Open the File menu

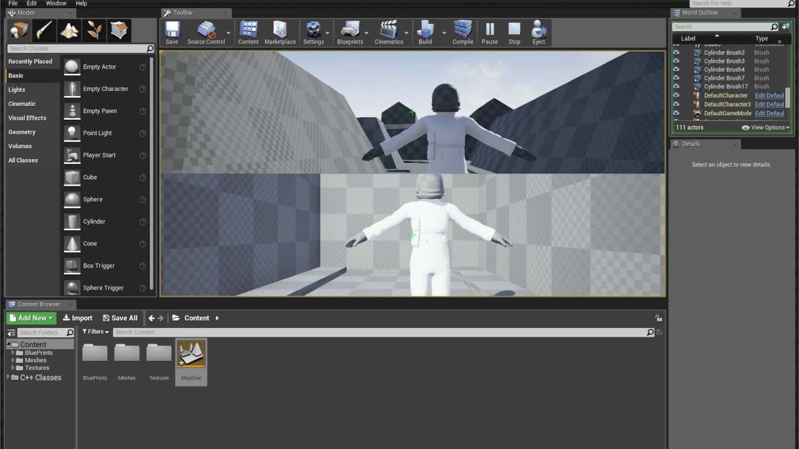click(12, 4)
